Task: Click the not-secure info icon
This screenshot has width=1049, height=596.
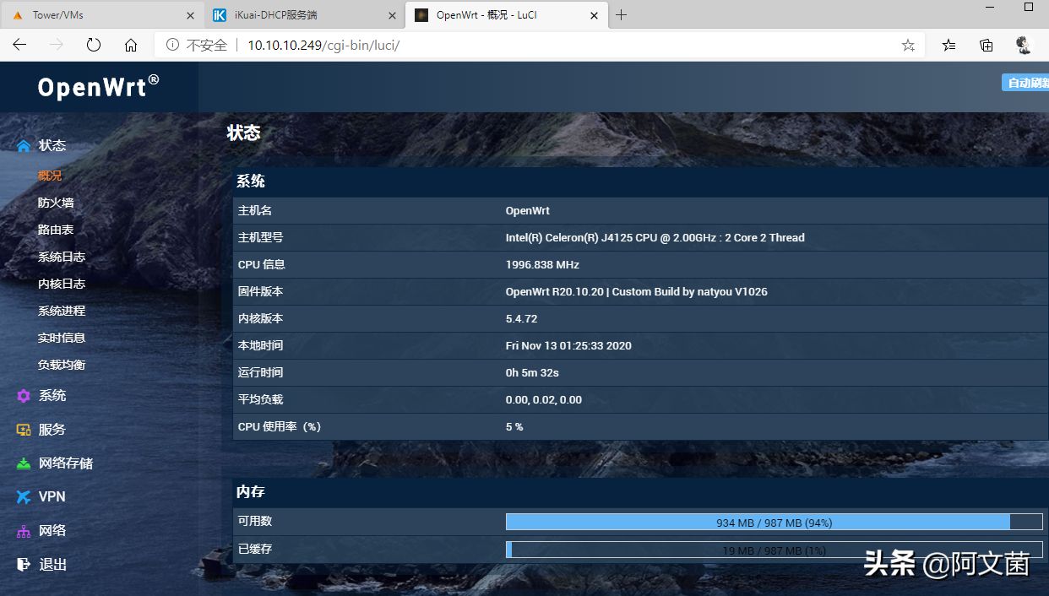Action: (x=172, y=45)
